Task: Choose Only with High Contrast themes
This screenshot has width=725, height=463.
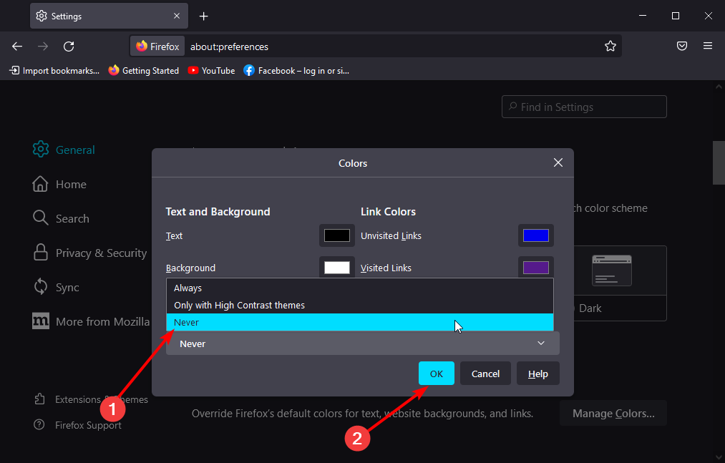Action: click(360, 306)
